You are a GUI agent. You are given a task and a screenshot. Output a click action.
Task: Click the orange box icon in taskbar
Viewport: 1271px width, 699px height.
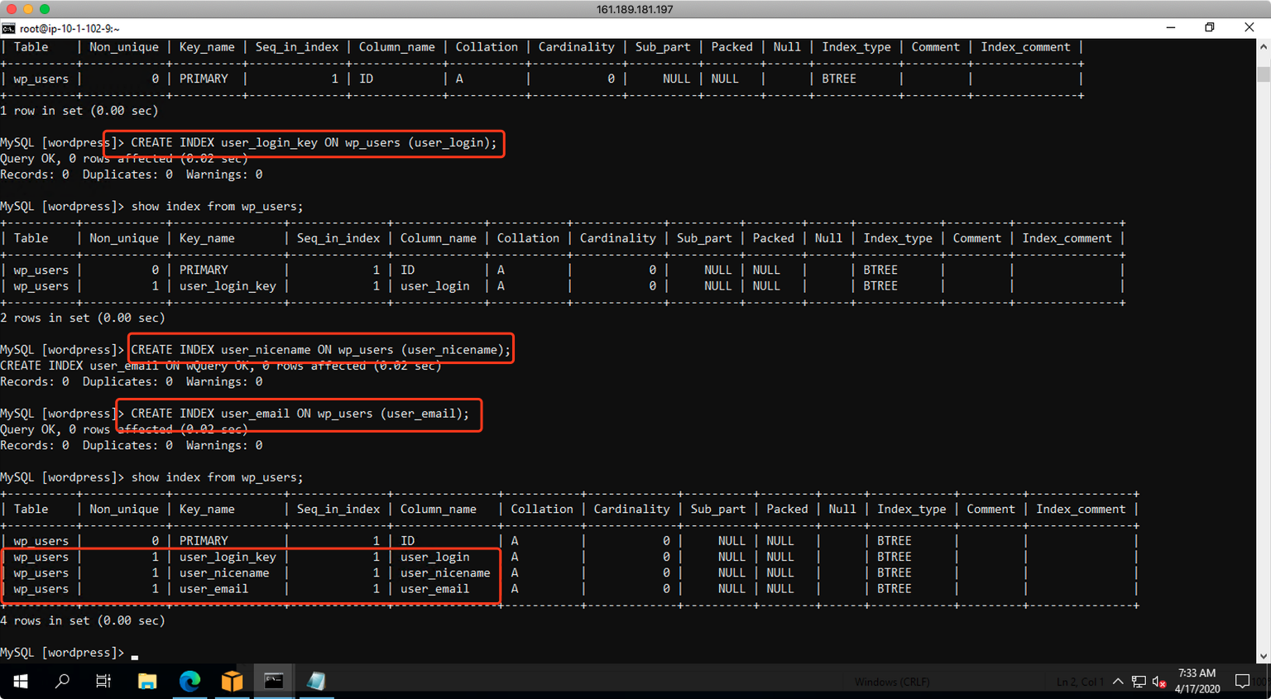(232, 681)
